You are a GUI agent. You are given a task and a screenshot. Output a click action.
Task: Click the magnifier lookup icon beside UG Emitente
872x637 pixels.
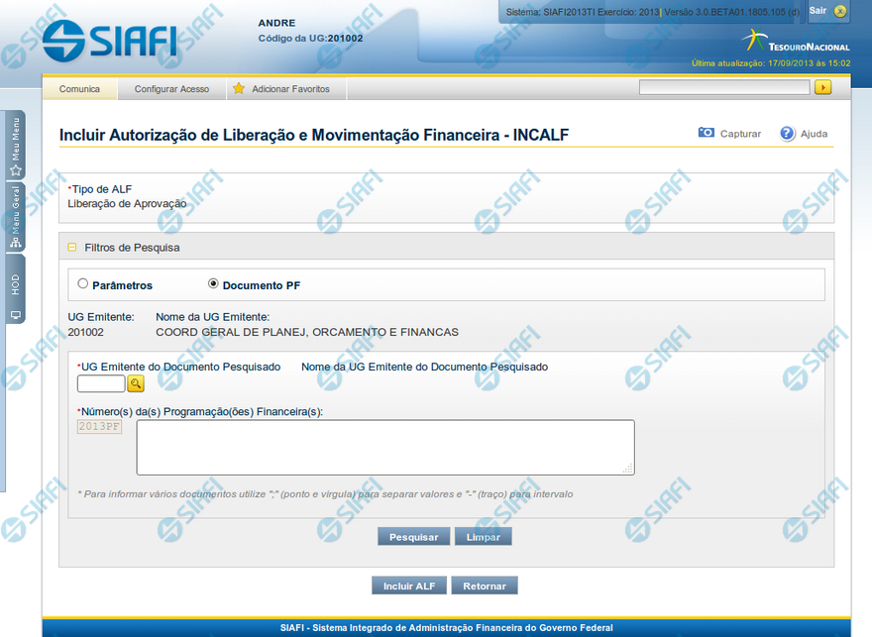[x=136, y=384]
